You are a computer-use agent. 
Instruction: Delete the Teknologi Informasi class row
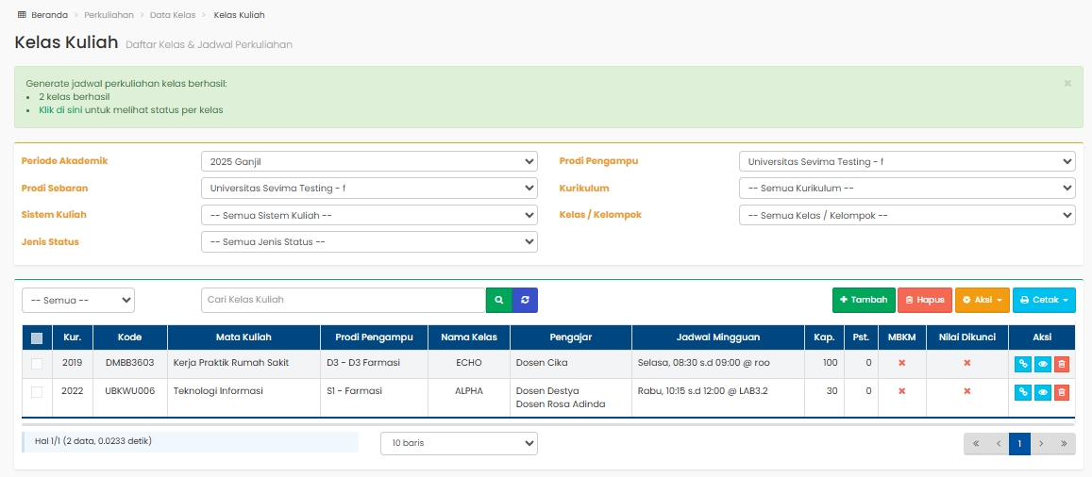pos(1062,392)
